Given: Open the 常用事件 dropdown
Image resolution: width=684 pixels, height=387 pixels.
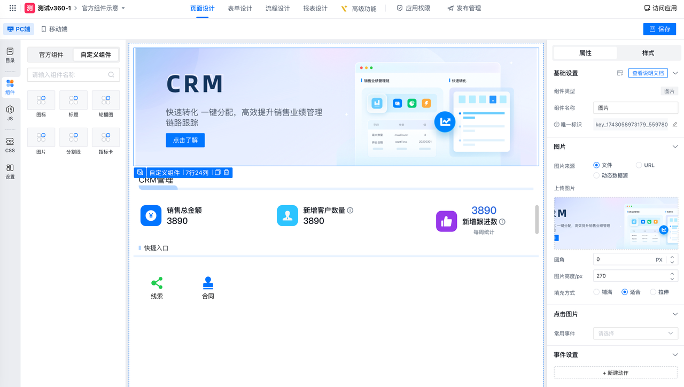Looking at the screenshot, I should pyautogui.click(x=635, y=334).
